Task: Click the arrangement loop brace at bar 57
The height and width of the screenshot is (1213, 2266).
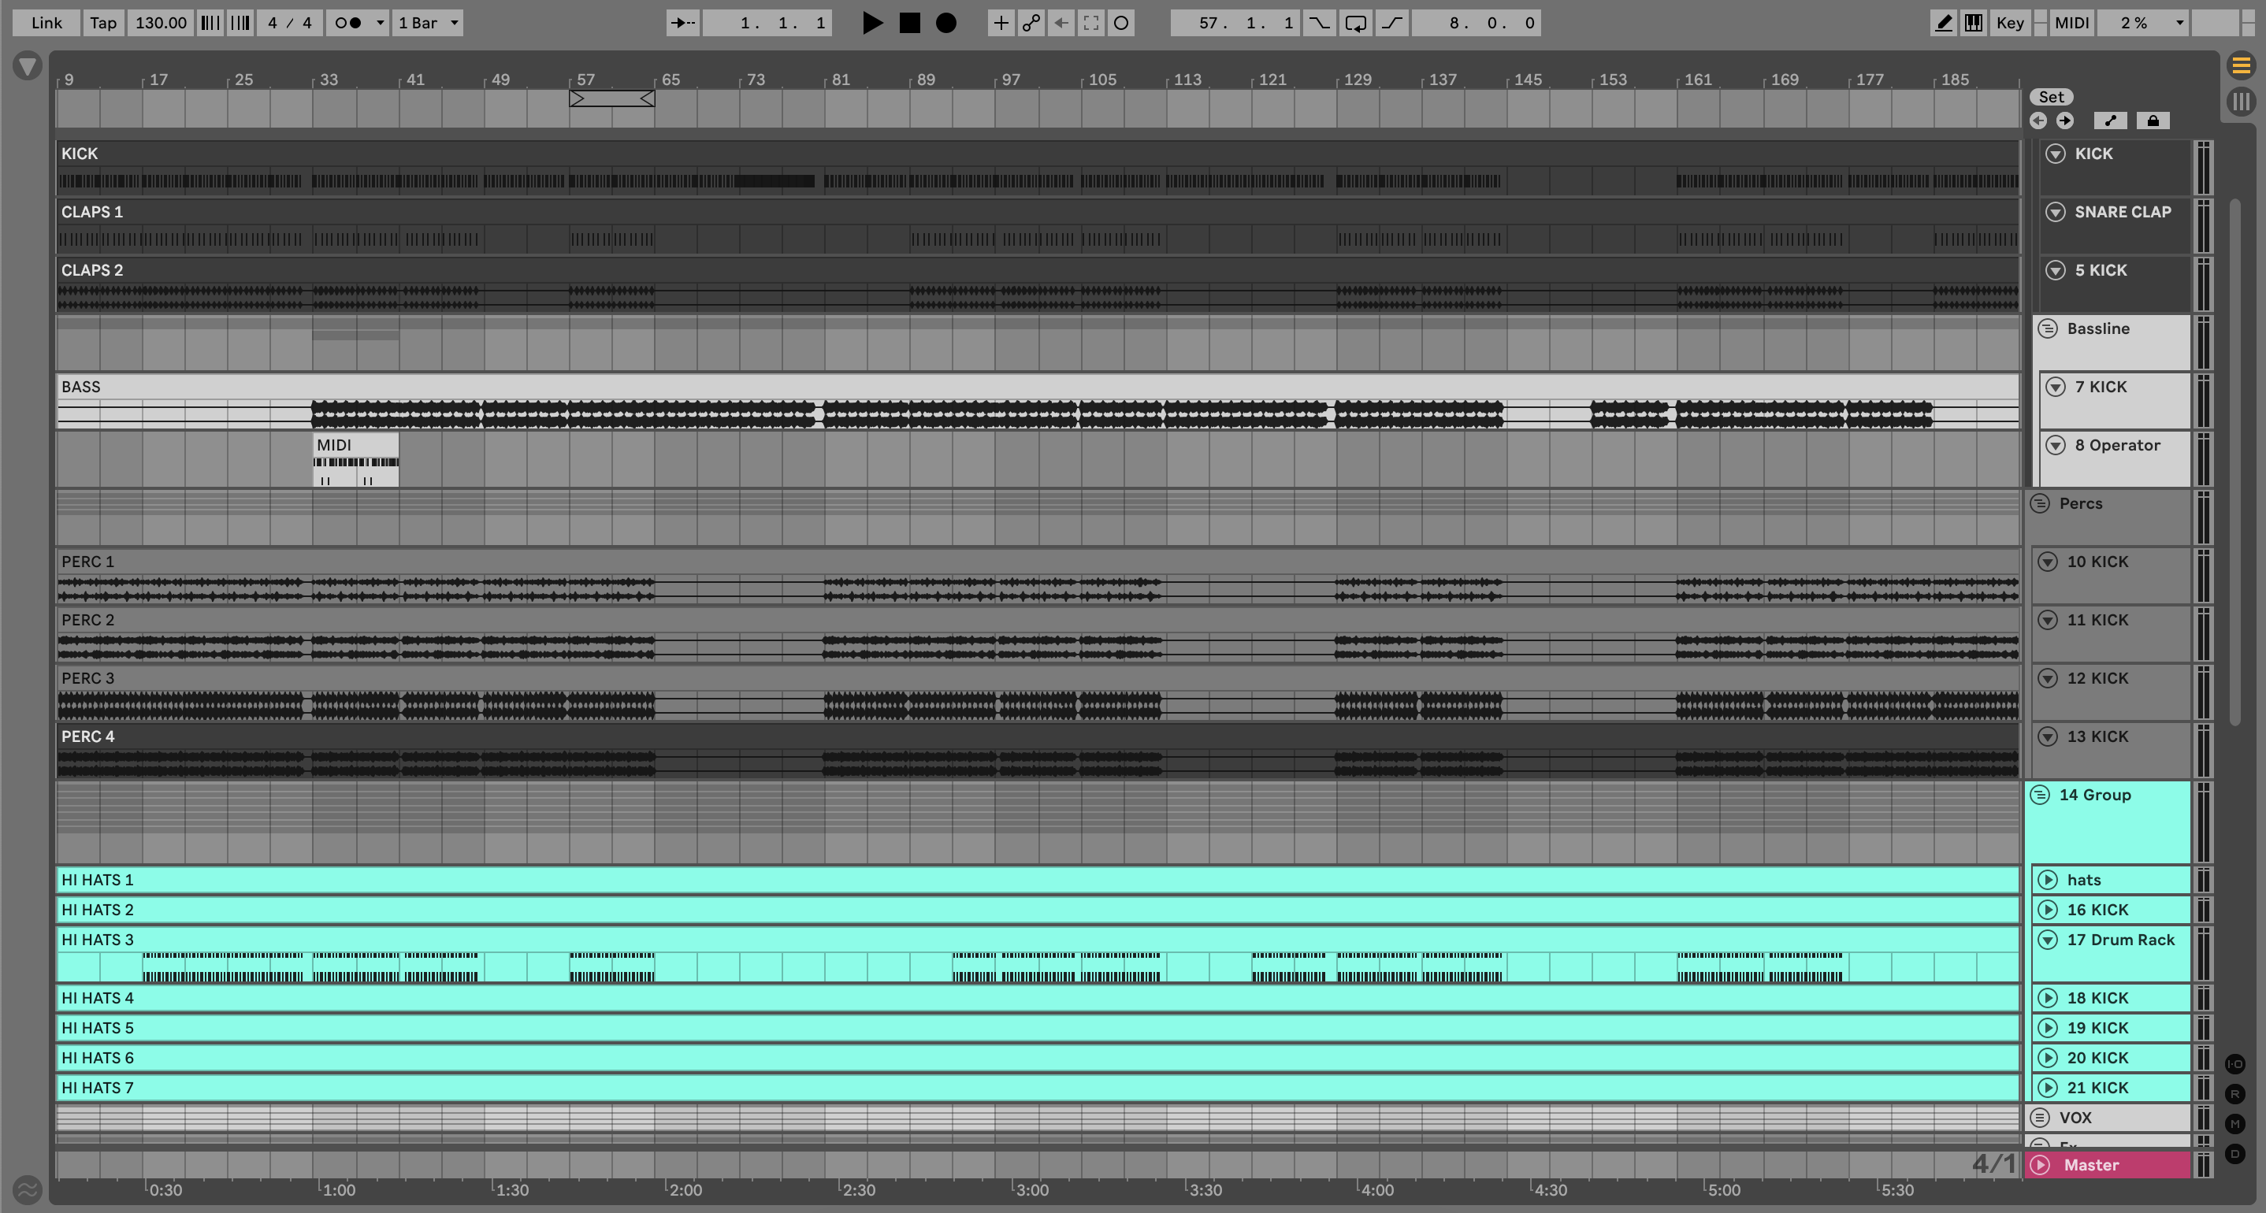Action: (612, 98)
